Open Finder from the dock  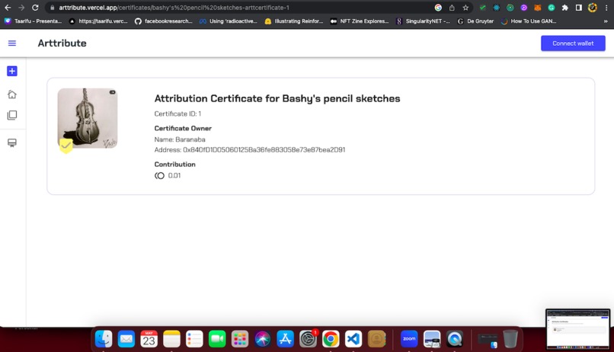104,339
